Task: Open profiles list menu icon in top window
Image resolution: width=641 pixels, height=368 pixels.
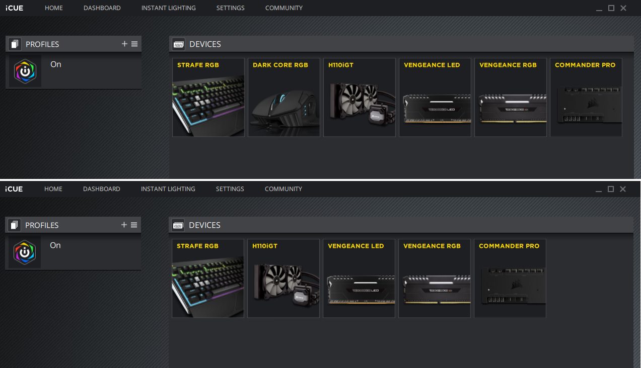Action: 134,44
